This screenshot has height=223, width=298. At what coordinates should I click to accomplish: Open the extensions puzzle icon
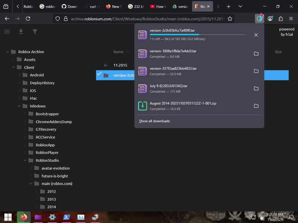coord(281,19)
